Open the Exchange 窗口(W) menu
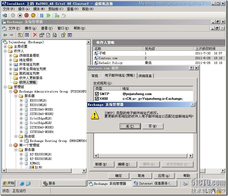228x196 pixels. point(63,28)
